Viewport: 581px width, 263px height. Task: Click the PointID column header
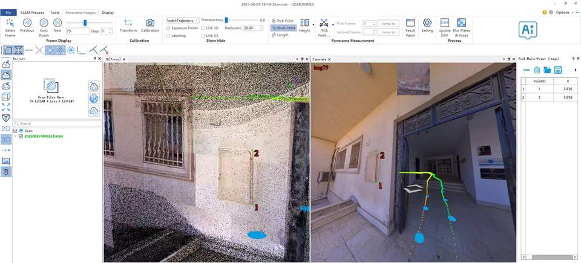click(538, 81)
